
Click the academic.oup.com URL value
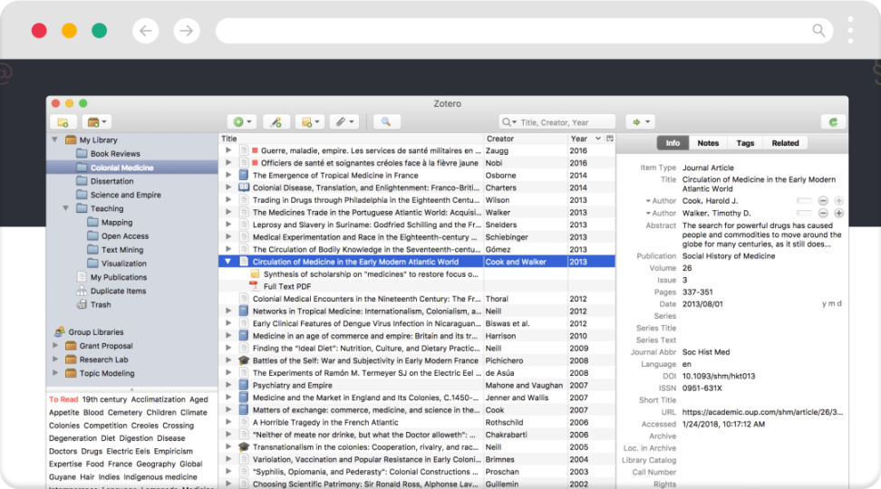(762, 412)
